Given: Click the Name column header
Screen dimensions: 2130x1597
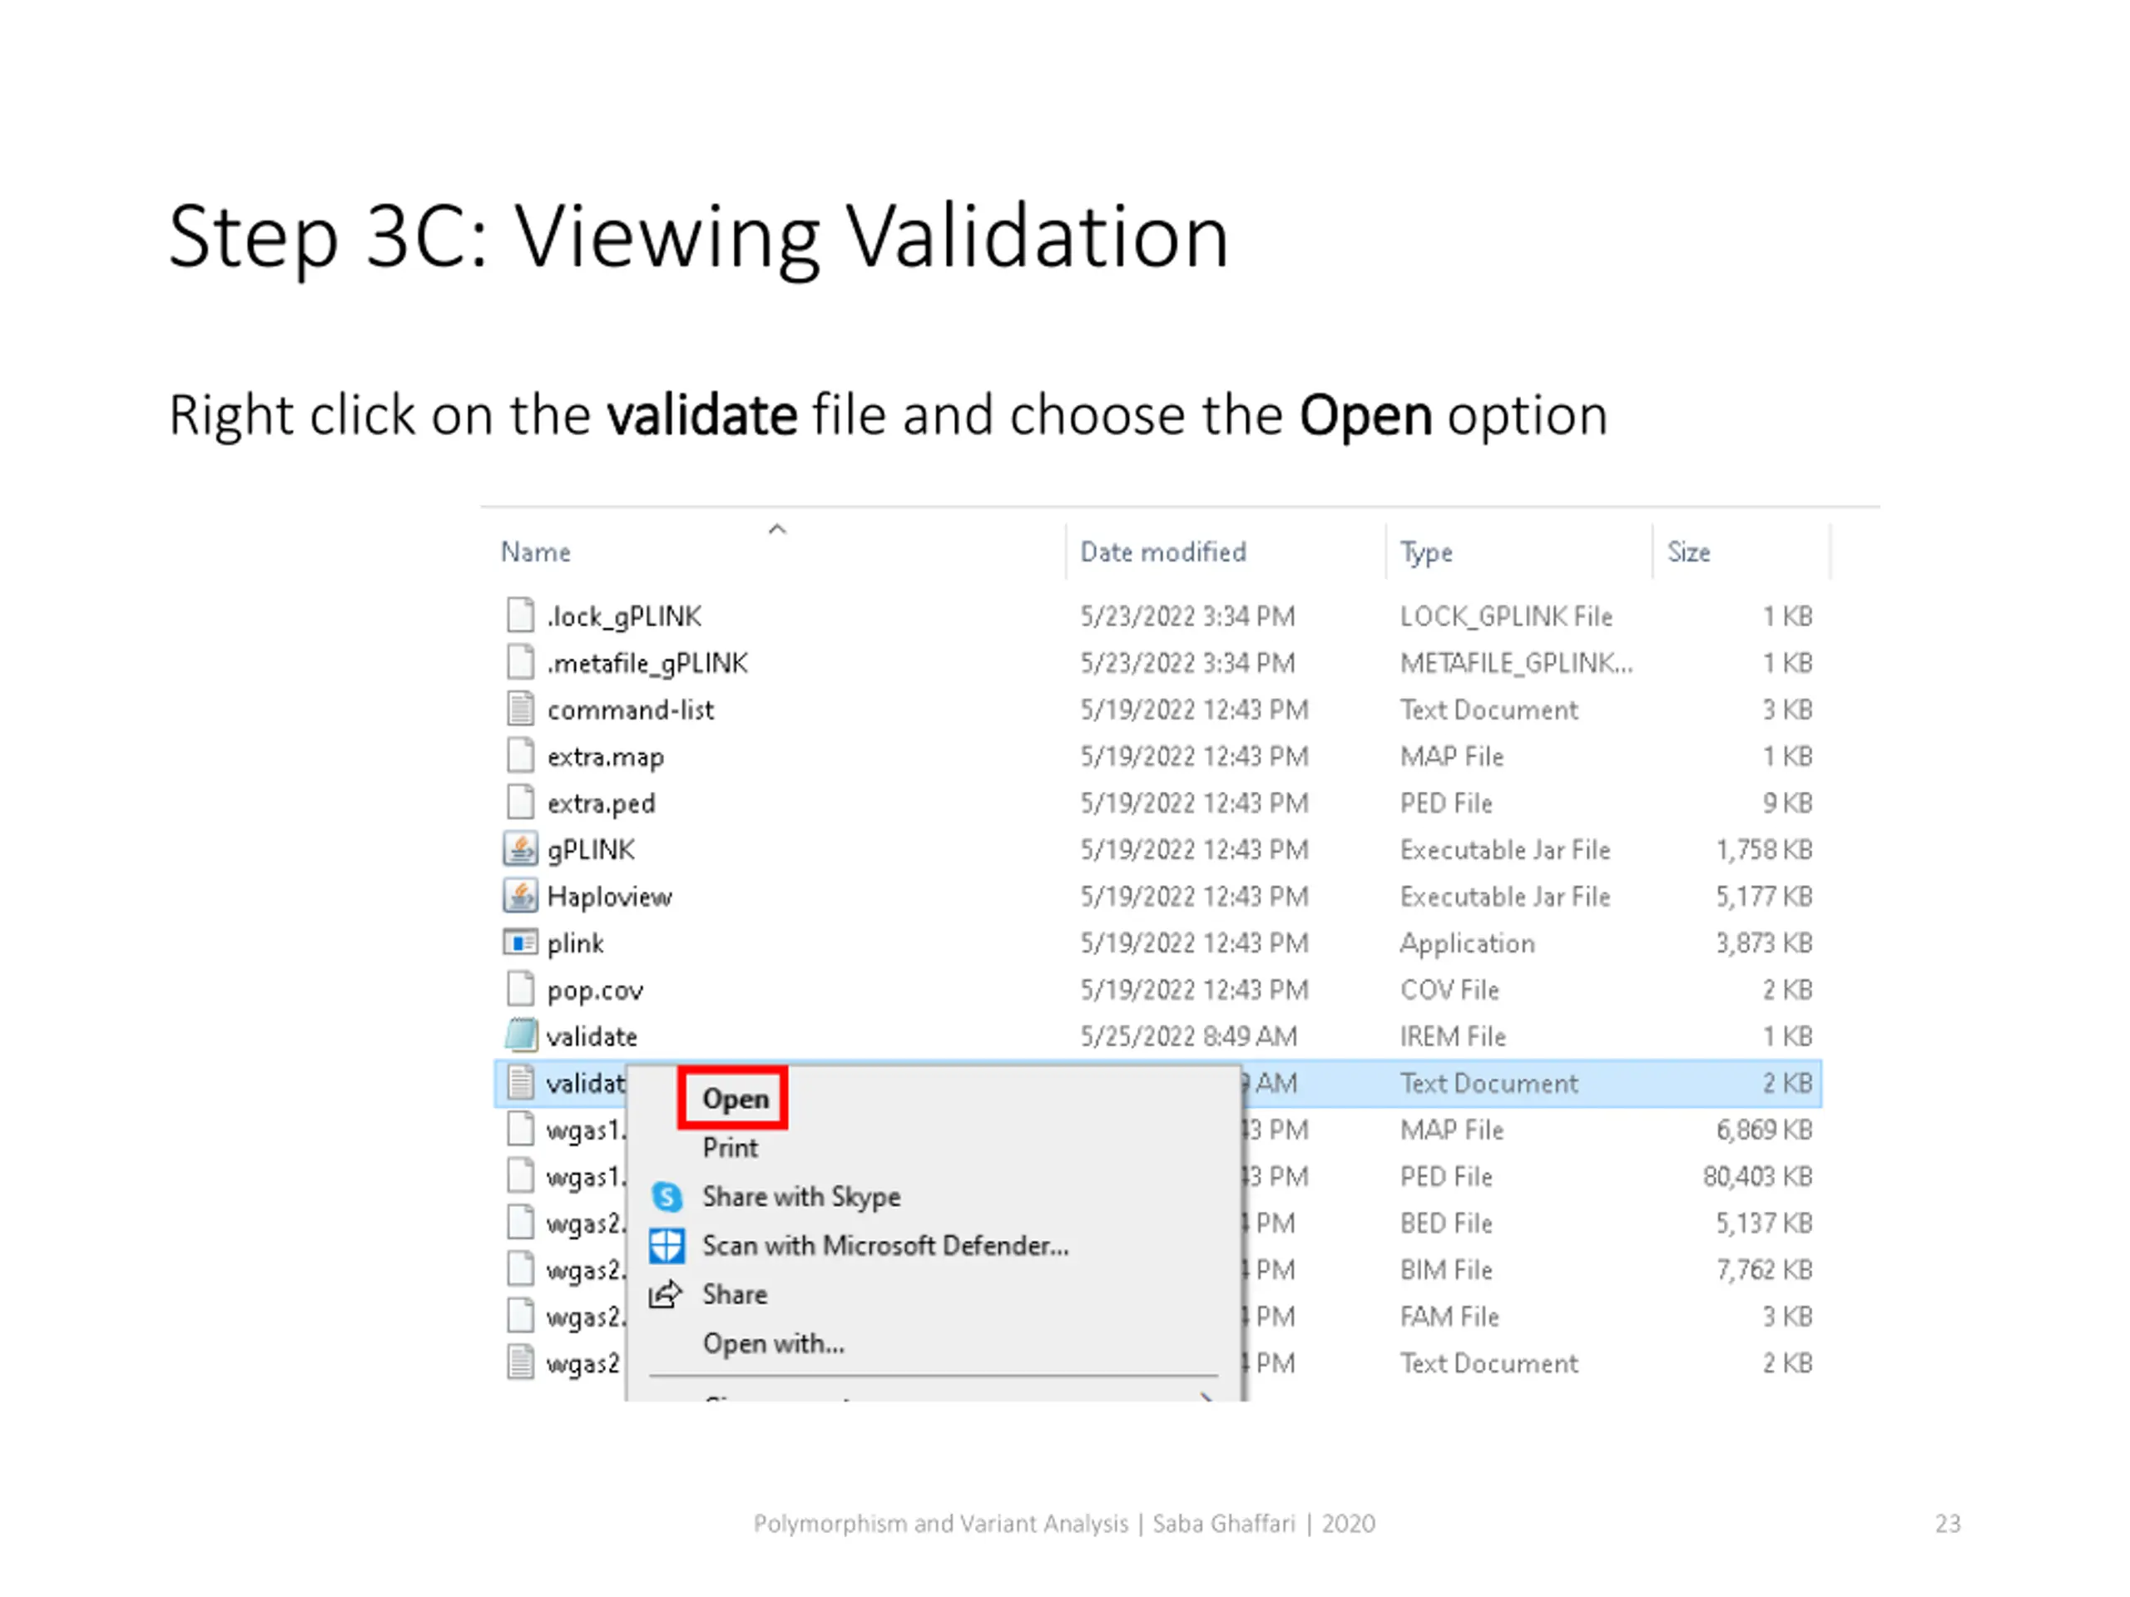Looking at the screenshot, I should (x=535, y=551).
